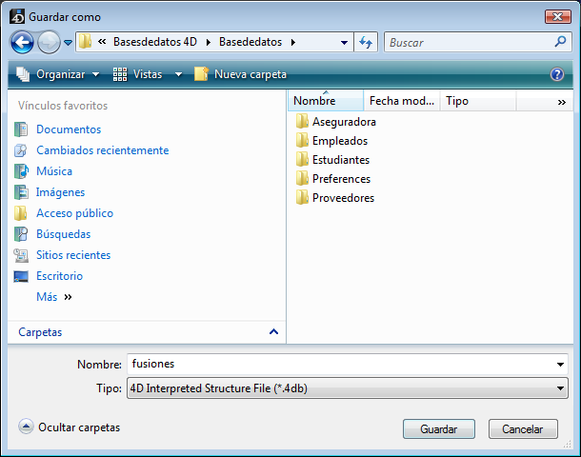Viewport: 581px width, 457px height.
Task: Click the folder icon in address bar
Action: pyautogui.click(x=86, y=42)
